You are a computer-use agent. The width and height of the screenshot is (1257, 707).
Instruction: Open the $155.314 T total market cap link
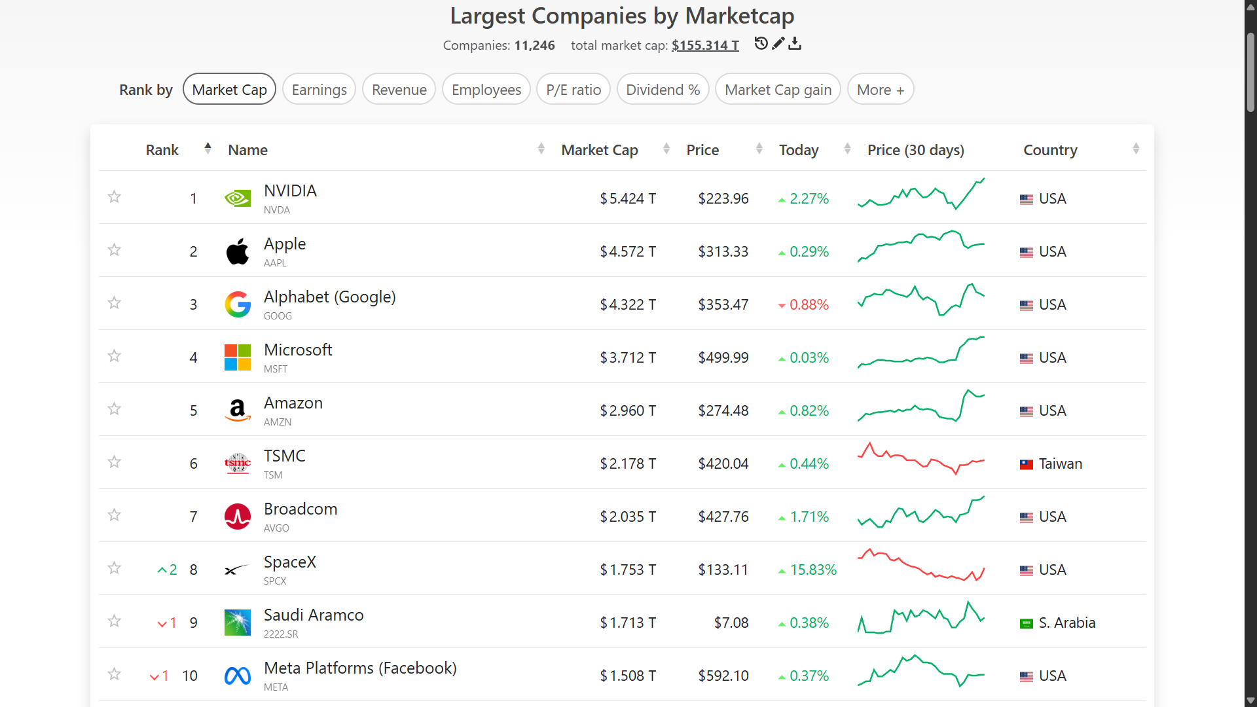coord(705,45)
